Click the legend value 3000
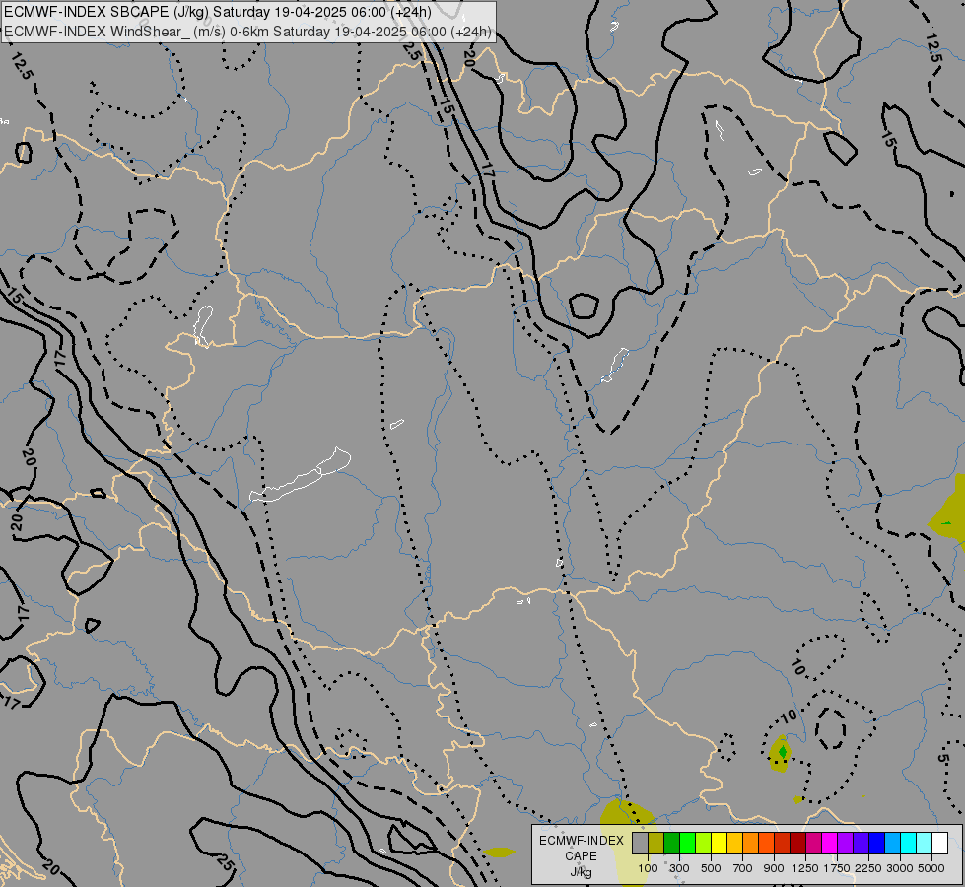 [900, 868]
